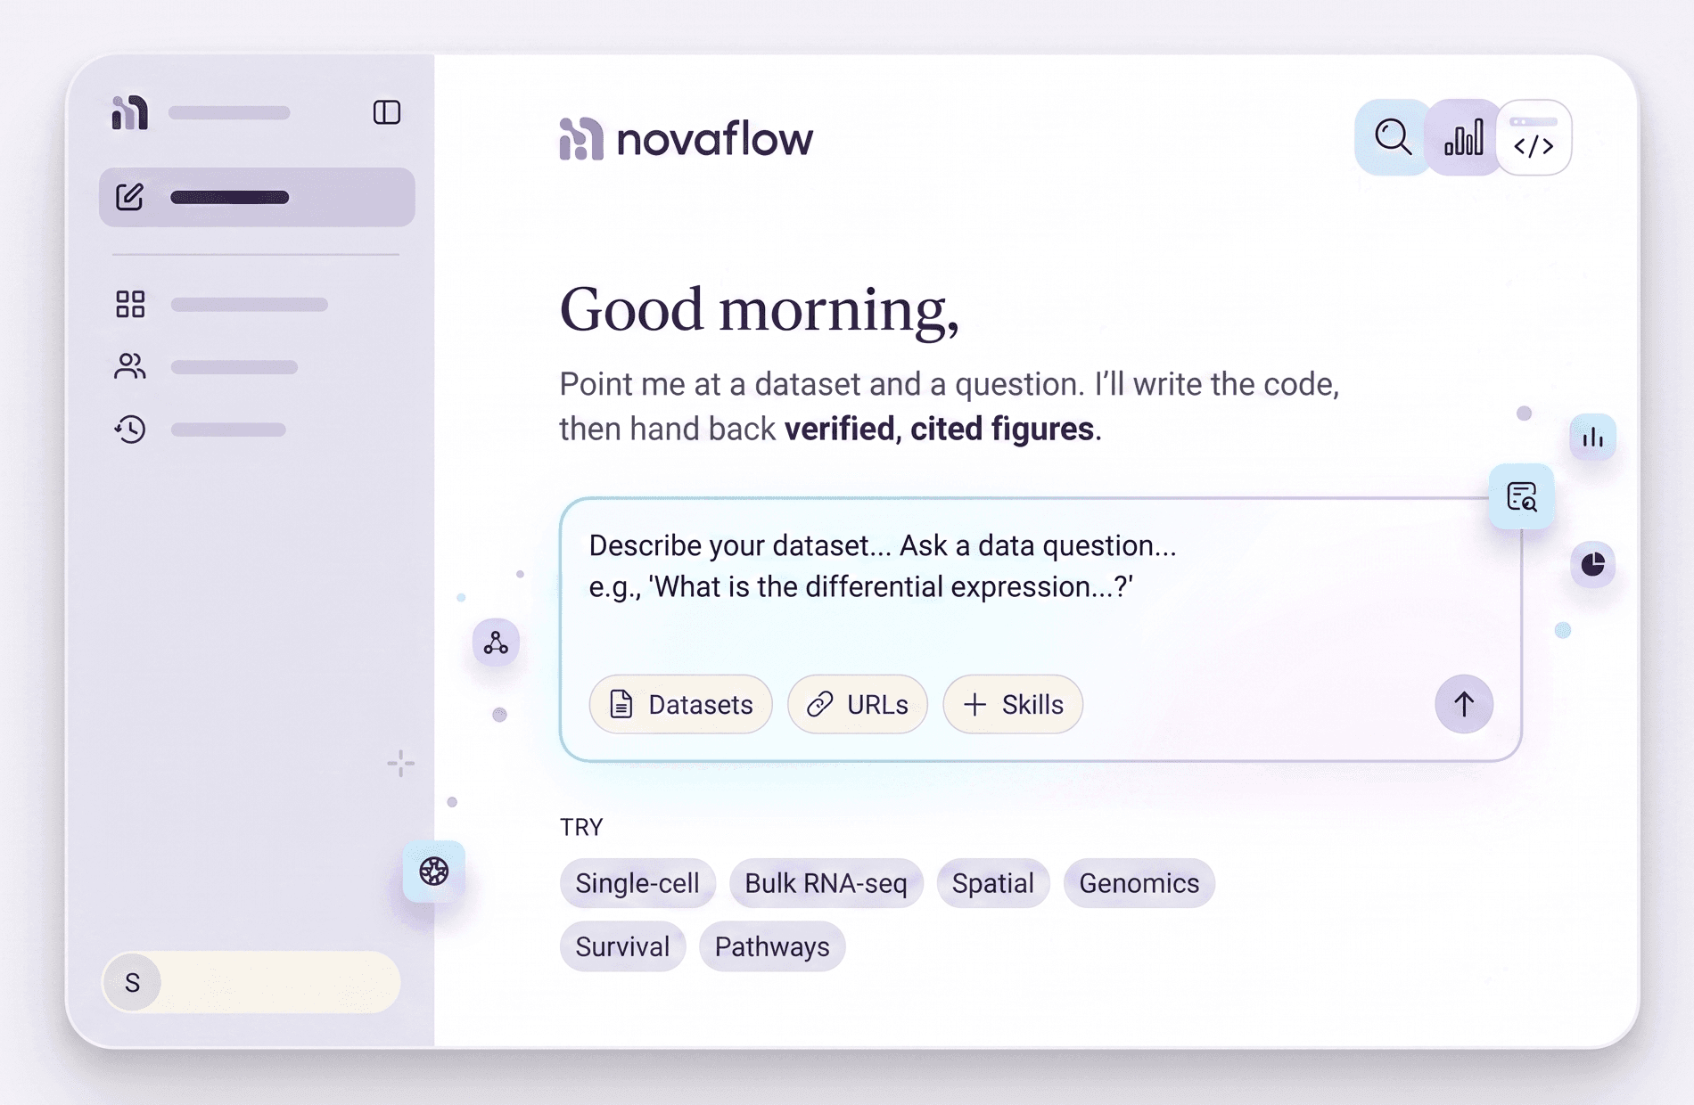The height and width of the screenshot is (1105, 1694).
Task: Try the Single-cell suggestion chip
Action: tap(637, 883)
